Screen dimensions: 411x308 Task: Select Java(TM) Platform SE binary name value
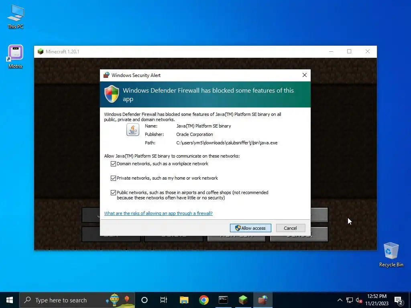click(203, 126)
